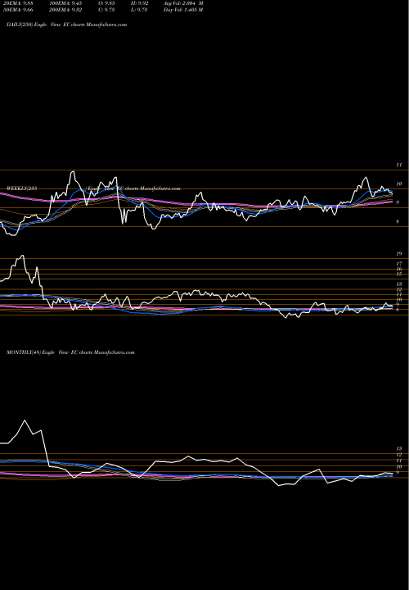The image size is (409, 590).
Task: Click the Avg Vol 2.004 M label
Action: click(183, 3)
